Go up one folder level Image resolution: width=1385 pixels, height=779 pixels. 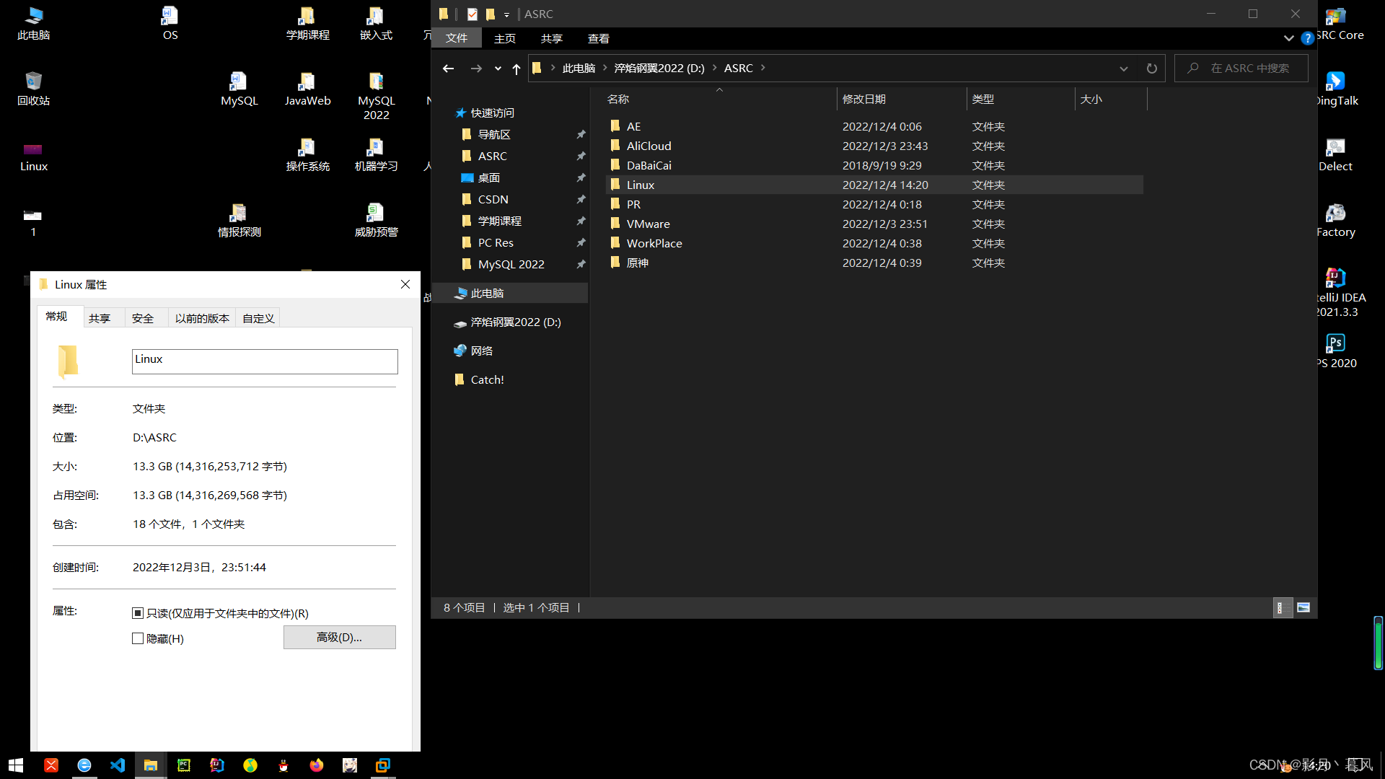(516, 68)
